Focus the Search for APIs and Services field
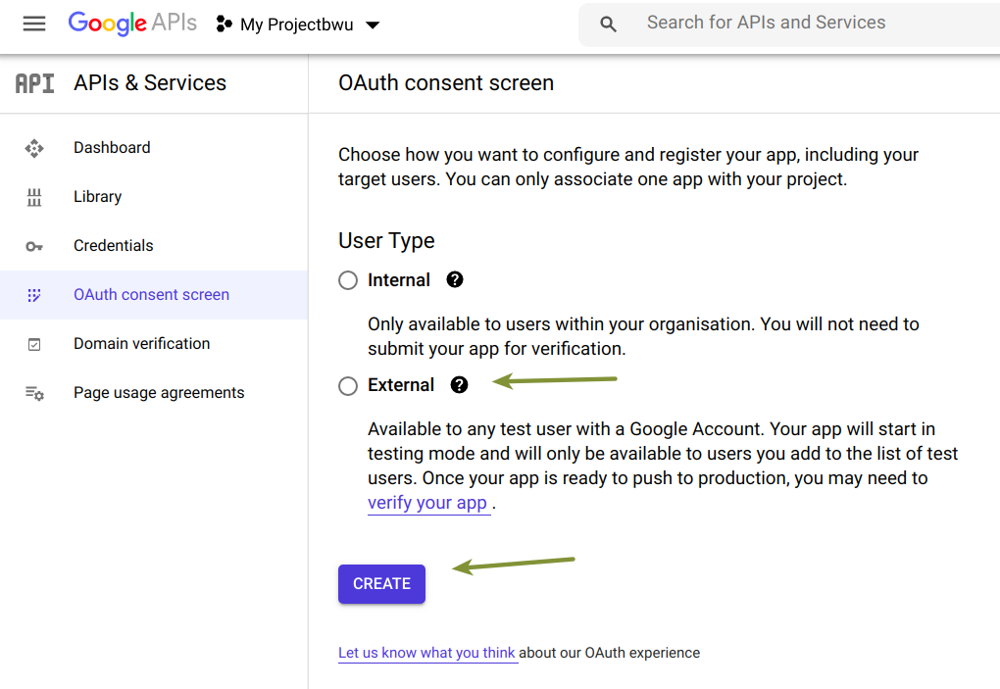Image resolution: width=1000 pixels, height=689 pixels. click(x=784, y=24)
